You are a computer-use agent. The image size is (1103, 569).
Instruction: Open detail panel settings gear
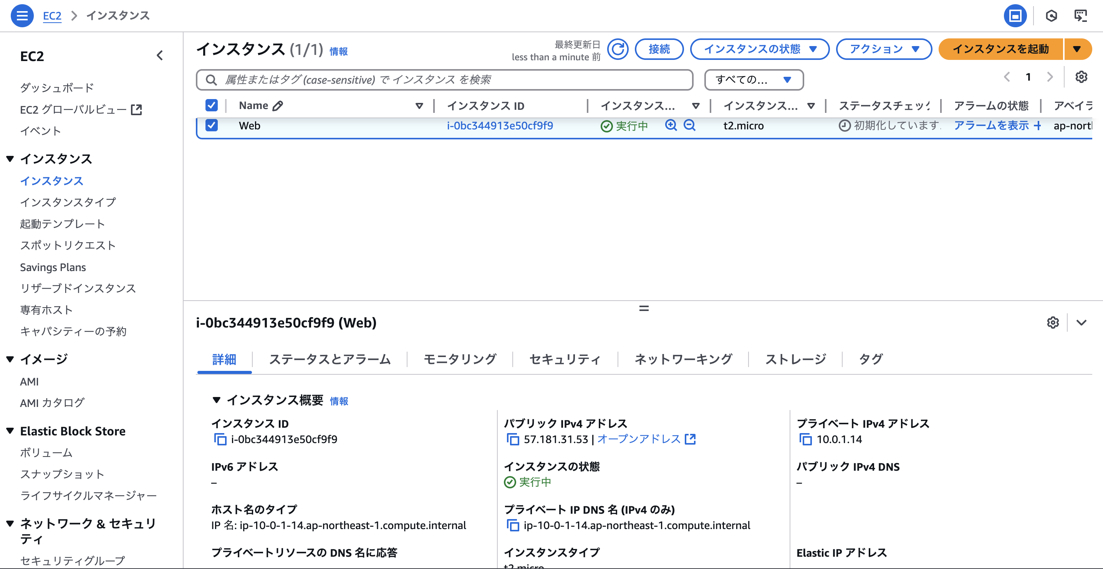click(1052, 323)
